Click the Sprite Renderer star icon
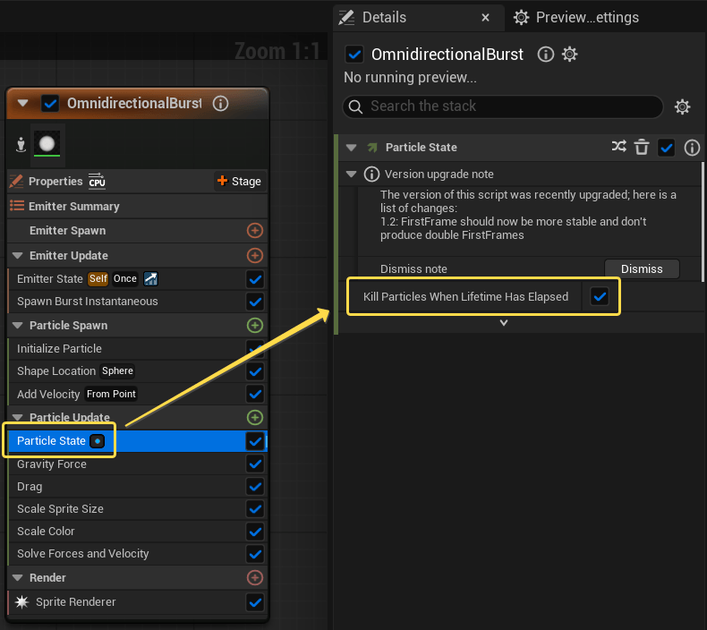Viewport: 707px width, 630px height. click(21, 602)
